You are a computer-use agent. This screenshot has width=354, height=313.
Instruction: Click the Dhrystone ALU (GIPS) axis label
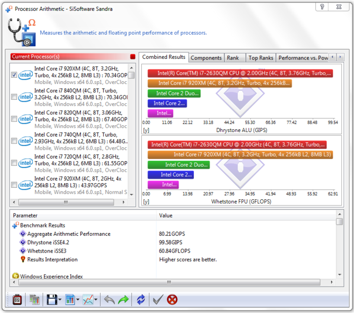[241, 130]
